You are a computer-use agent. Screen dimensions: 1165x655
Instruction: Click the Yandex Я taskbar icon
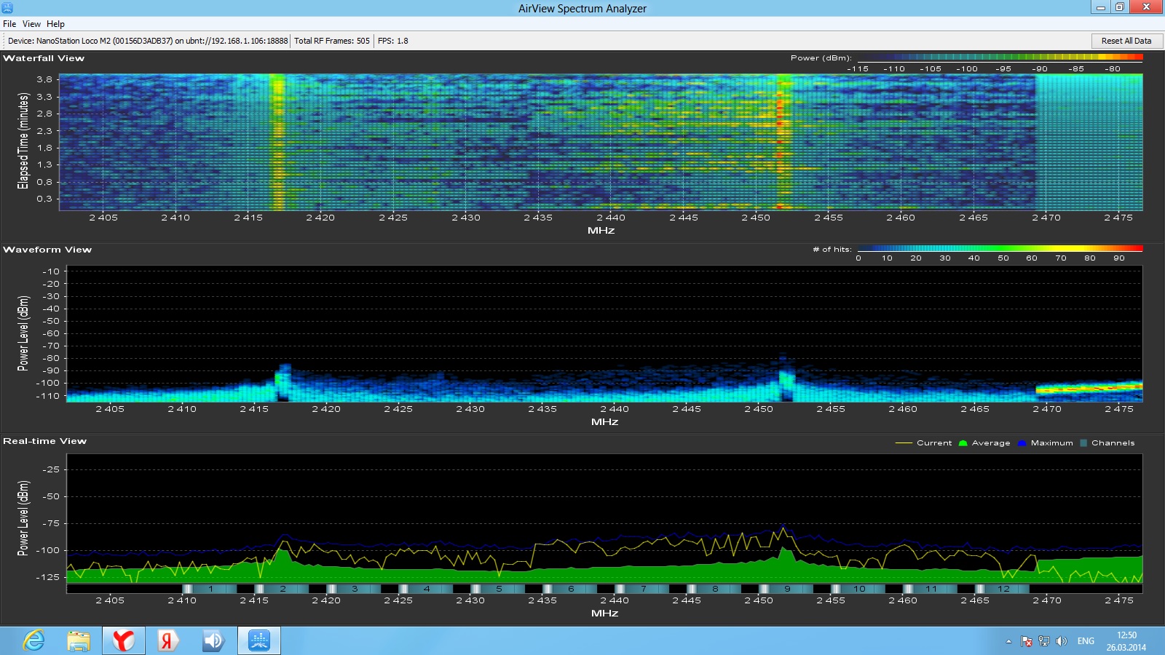click(x=168, y=640)
